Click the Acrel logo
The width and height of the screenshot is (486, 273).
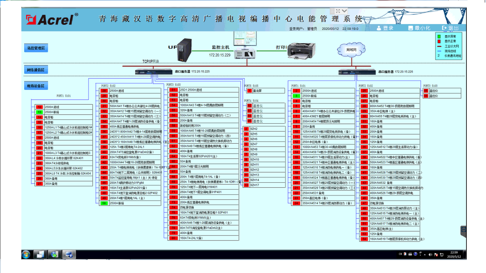point(51,19)
